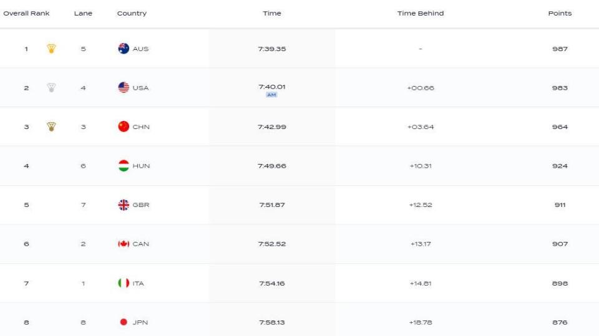599x336 pixels.
Task: Click the Italy flag icon
Action: [124, 283]
